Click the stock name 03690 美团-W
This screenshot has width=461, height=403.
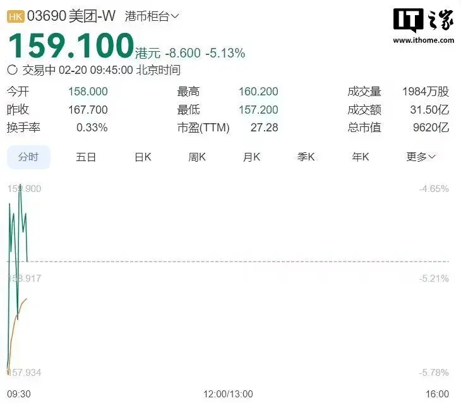tap(71, 16)
